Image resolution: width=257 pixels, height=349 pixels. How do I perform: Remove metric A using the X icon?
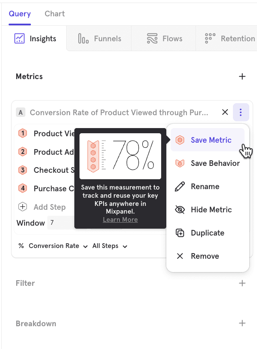point(225,112)
